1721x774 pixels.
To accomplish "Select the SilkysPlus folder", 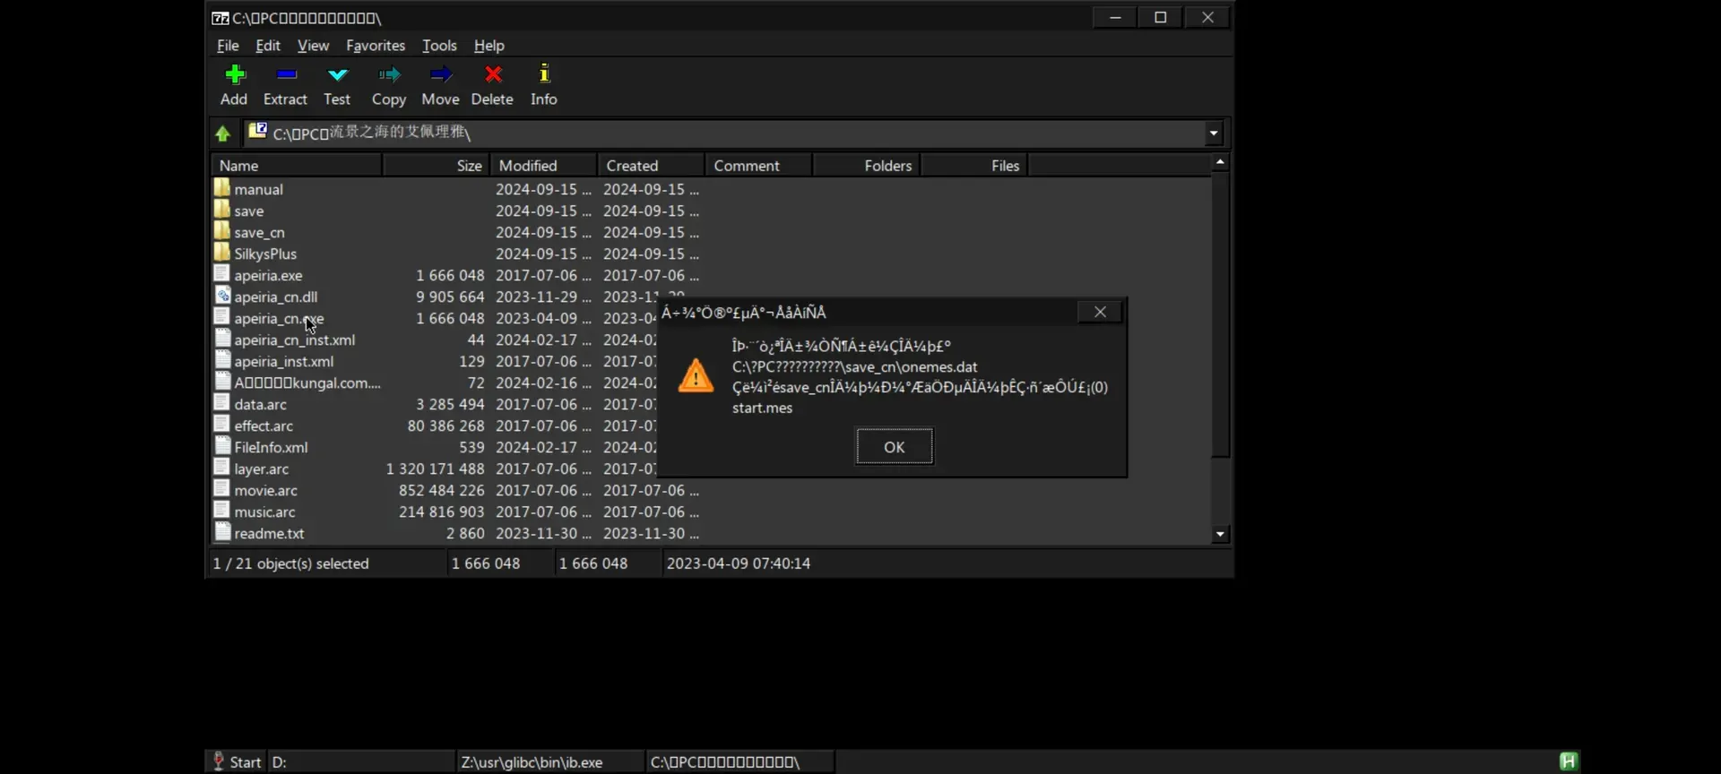I will pyautogui.click(x=265, y=254).
